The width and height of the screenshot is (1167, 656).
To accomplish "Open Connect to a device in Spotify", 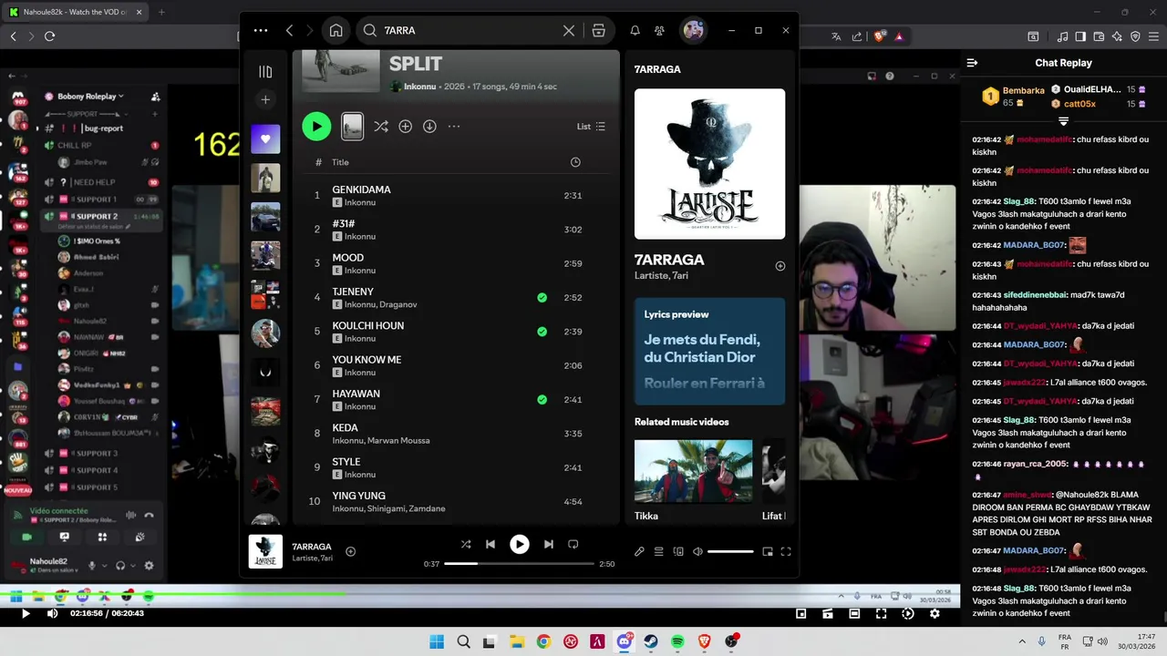I will [678, 551].
